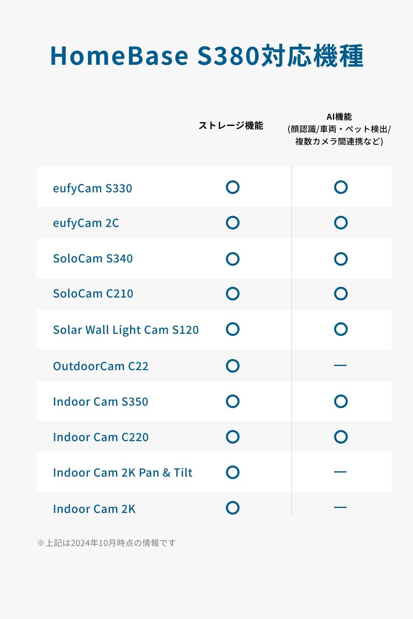Select the OutdoorCam C22 row label
413x619 pixels.
coord(101,366)
